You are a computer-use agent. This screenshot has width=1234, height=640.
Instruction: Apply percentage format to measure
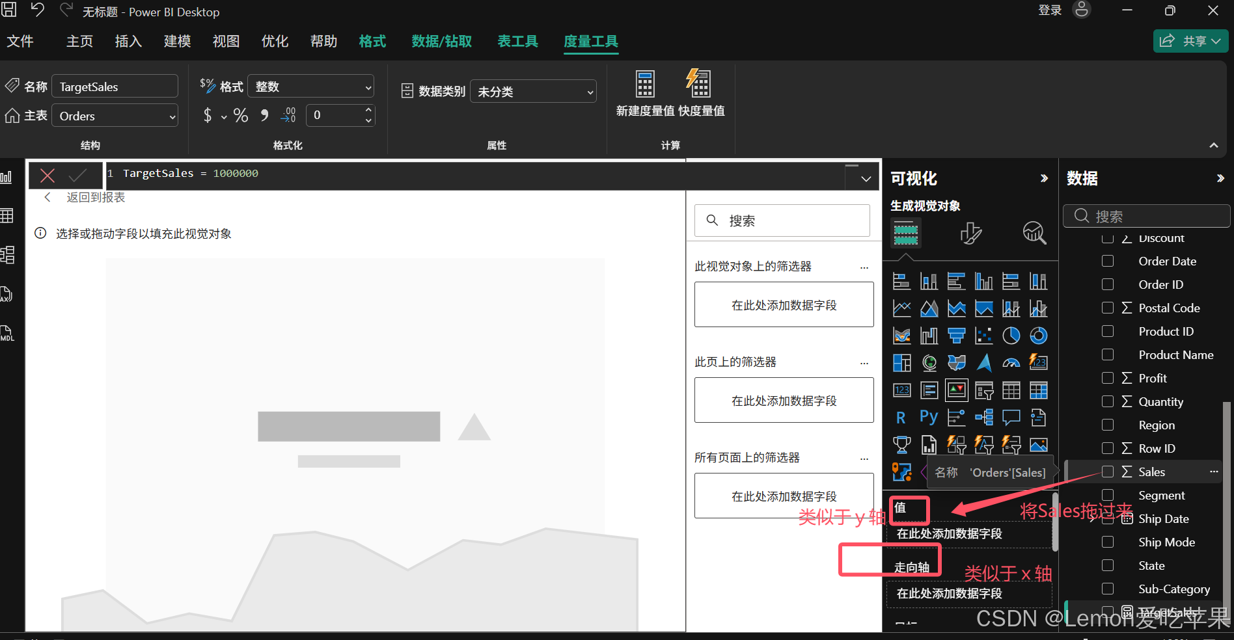[241, 116]
